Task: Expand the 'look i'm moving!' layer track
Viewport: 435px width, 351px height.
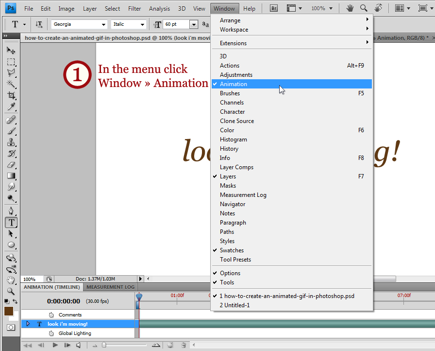Action: pos(28,324)
